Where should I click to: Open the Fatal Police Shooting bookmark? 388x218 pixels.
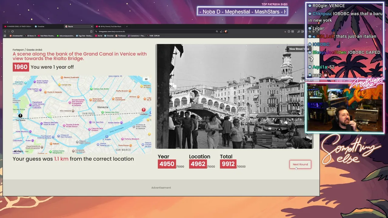pos(46,36)
